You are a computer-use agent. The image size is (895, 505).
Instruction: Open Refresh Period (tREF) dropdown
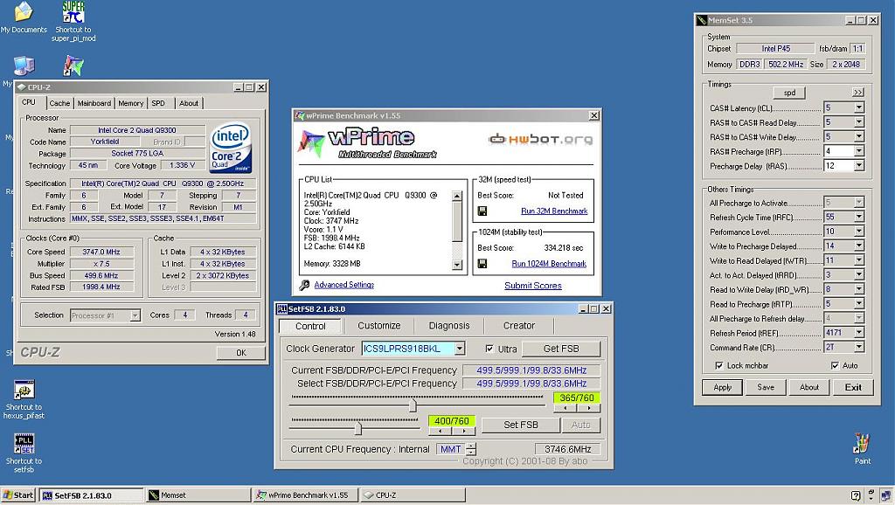click(x=858, y=333)
